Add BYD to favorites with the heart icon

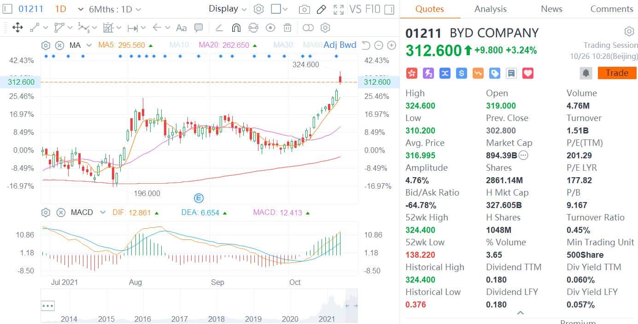(527, 73)
